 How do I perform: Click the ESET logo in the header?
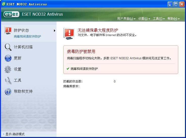click(x=11, y=14)
